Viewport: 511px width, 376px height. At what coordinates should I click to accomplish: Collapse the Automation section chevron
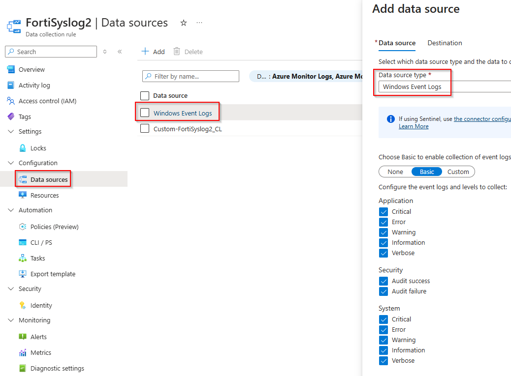[x=11, y=210]
